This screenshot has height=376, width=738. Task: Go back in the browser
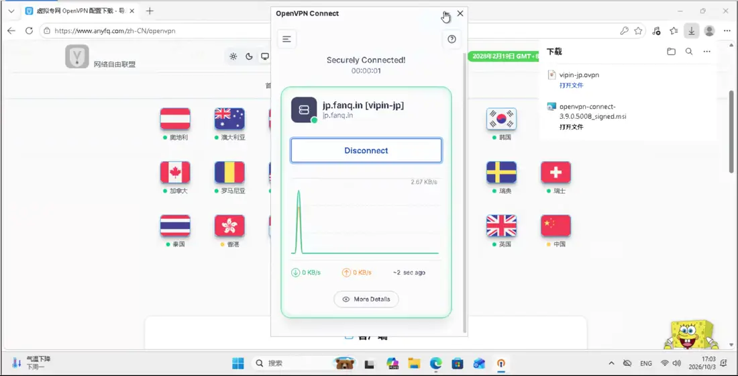(11, 31)
